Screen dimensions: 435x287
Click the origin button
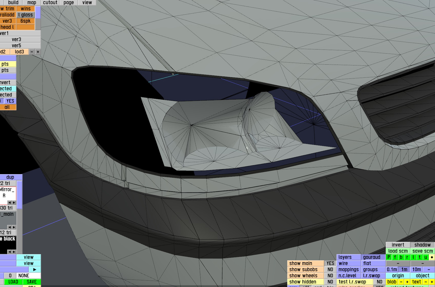[x=398, y=276]
